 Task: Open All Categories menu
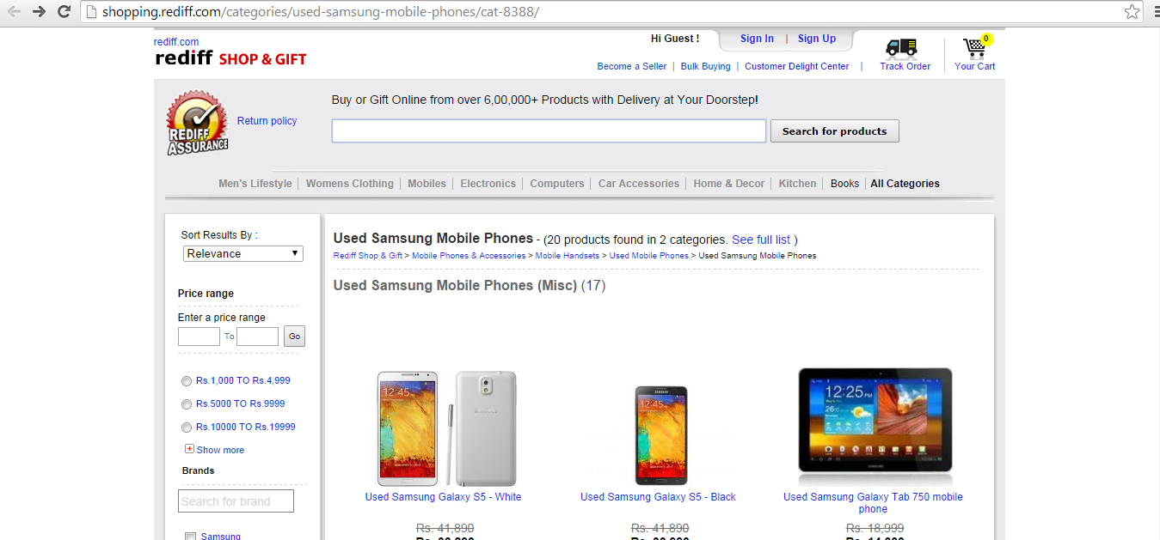click(x=905, y=184)
